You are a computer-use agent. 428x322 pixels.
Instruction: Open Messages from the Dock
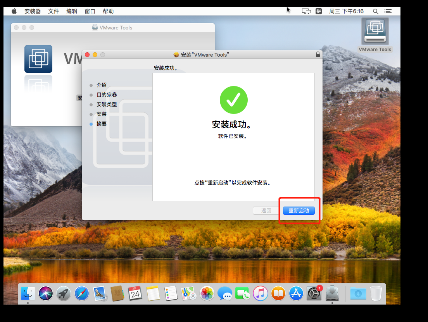[224, 294]
